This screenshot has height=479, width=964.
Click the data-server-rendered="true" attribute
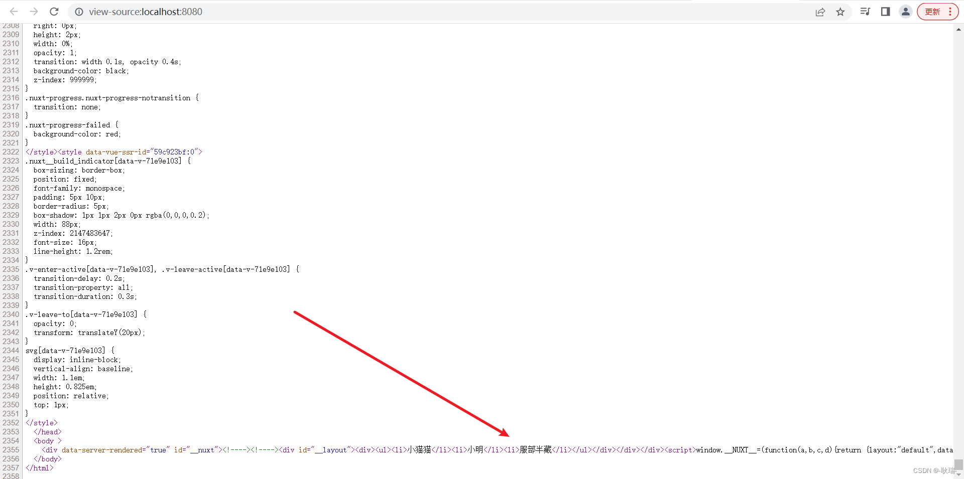tap(116, 450)
